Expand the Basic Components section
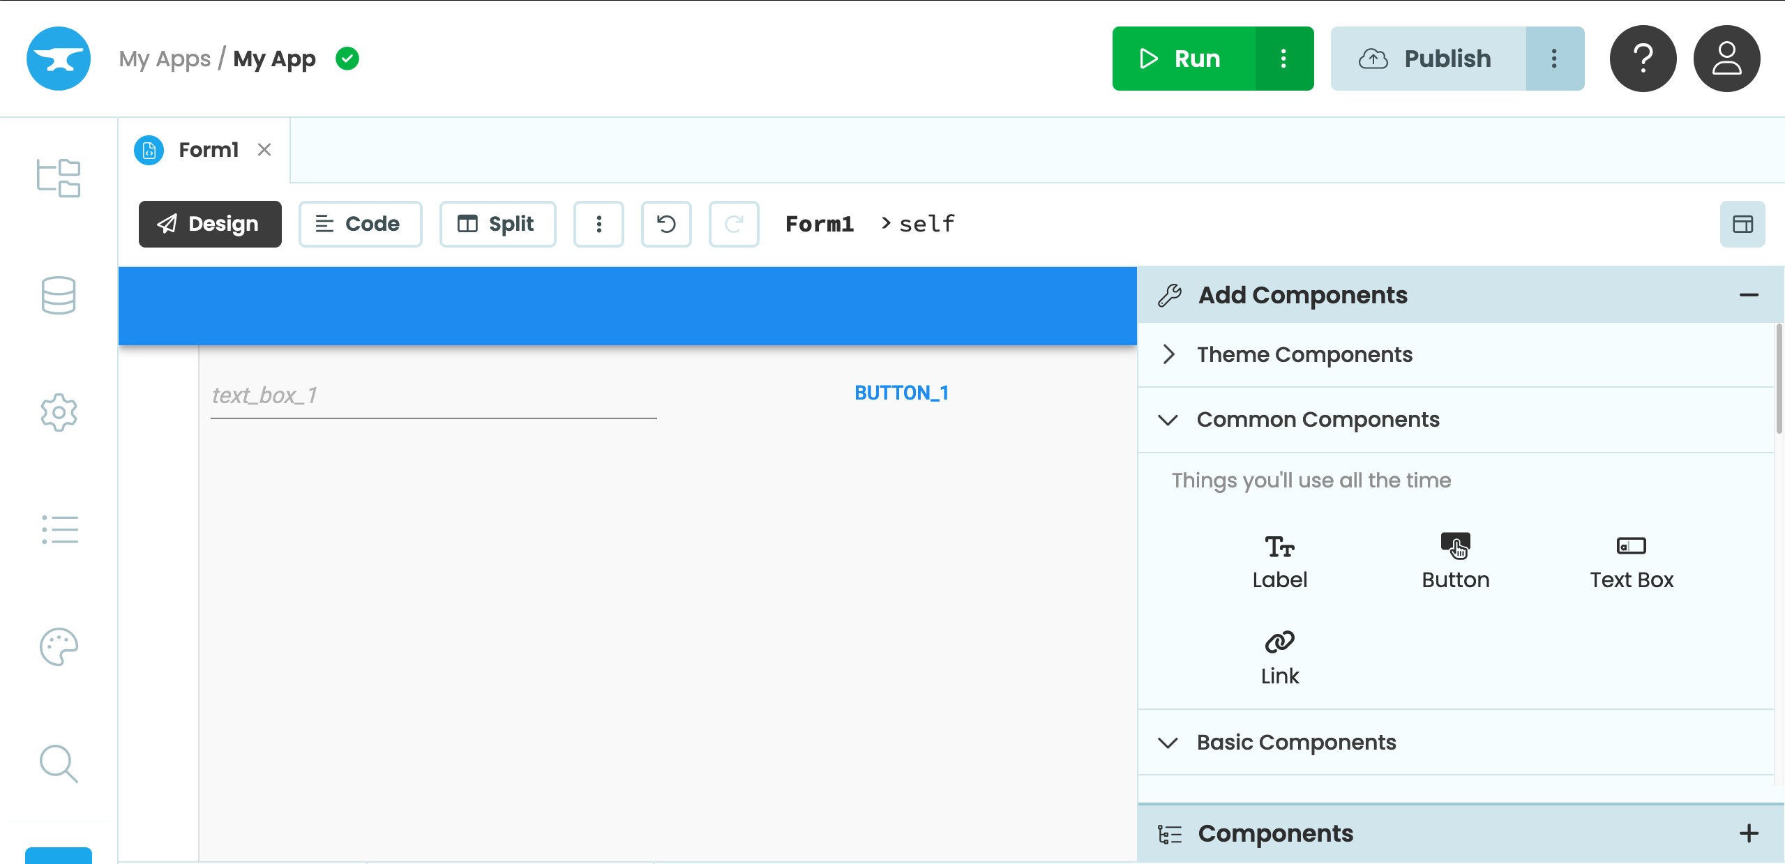1785x864 pixels. click(x=1297, y=742)
